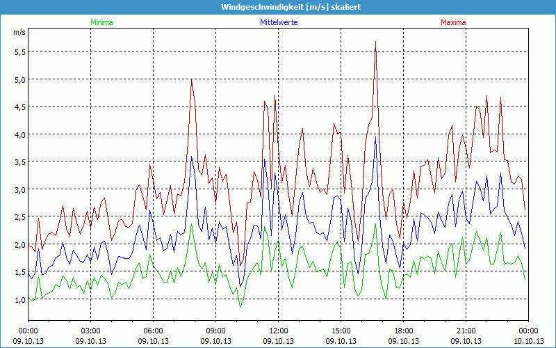Select the blue 'Mittelwerte' legend label
Screen dimensions: 556x348
point(279,22)
